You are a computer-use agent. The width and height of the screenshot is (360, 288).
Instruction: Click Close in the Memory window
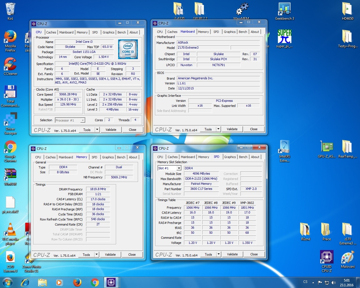[x=132, y=255]
